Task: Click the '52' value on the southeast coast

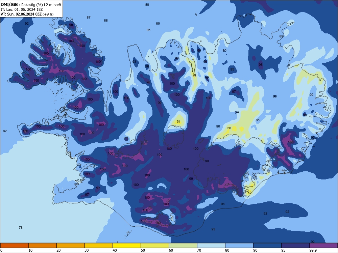Action: 249,193
